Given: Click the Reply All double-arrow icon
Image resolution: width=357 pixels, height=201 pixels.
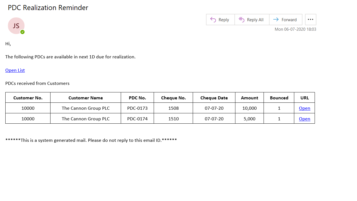Looking at the screenshot, I should point(242,20).
